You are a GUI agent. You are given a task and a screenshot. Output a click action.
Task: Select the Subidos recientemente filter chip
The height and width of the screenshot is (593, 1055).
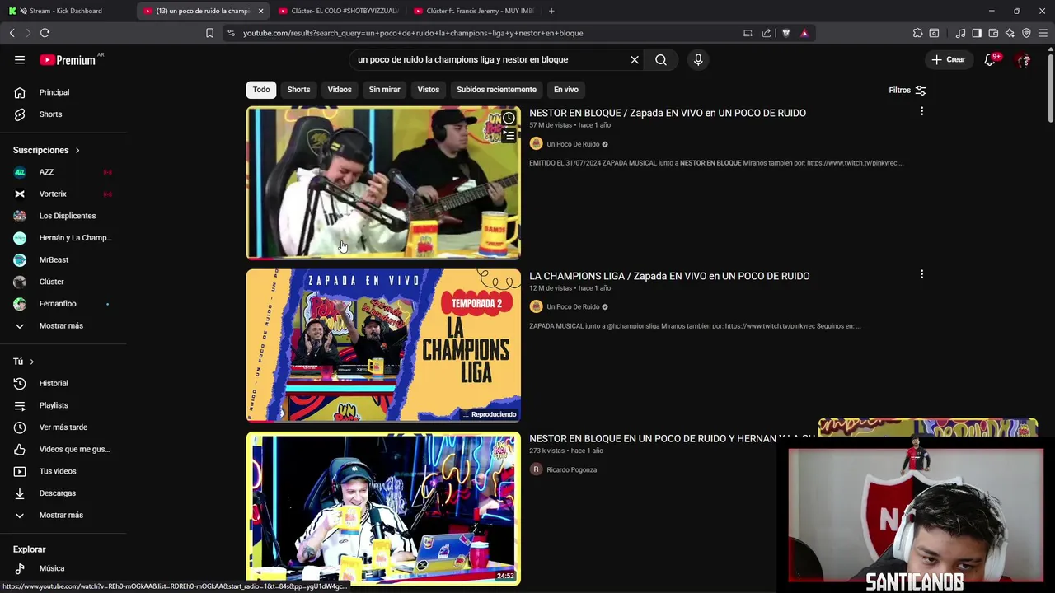click(x=496, y=90)
